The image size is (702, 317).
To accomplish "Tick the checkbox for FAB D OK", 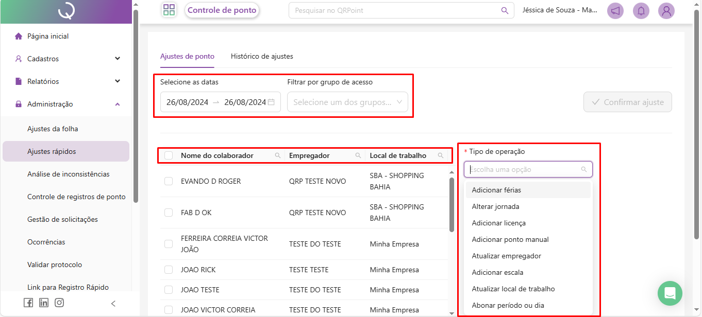I will pyautogui.click(x=169, y=213).
